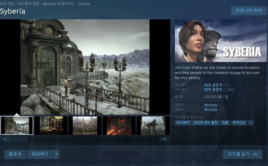Select the last forest structure thumbnail
Image resolution: width=268 pixels, height=166 pixels.
(x=153, y=126)
